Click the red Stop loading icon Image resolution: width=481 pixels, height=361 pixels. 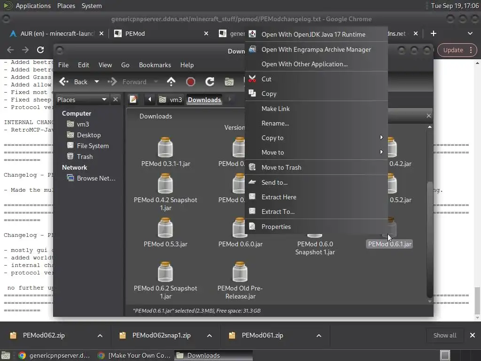pos(191,82)
